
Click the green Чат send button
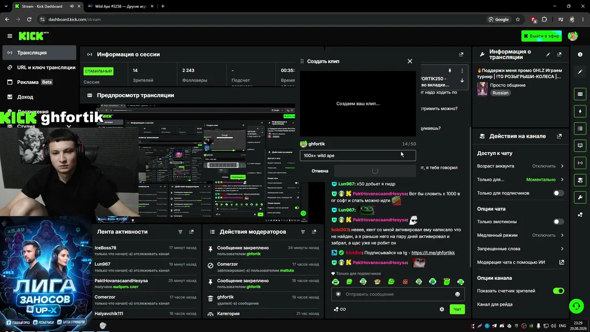457,309
